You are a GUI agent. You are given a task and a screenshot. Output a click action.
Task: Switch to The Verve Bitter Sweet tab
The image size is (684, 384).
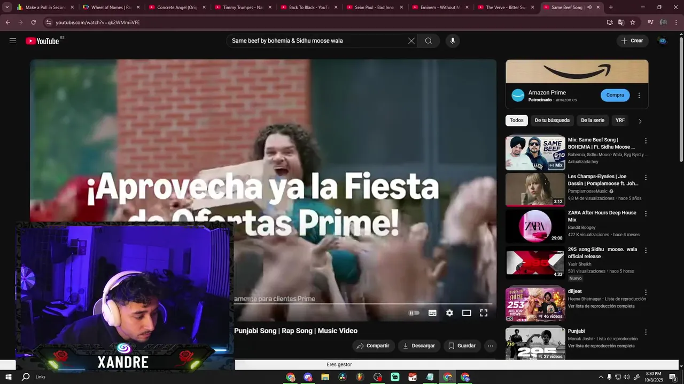(506, 7)
